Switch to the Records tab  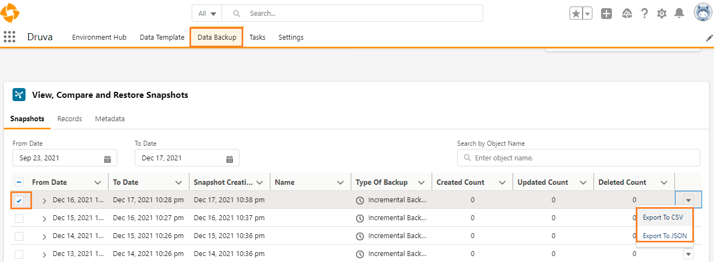(x=69, y=119)
